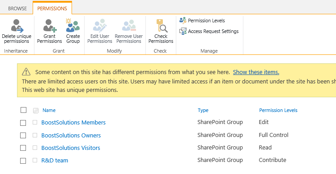
Task: Check the BoostSolutions Members row checkbox
Action: (x=23, y=123)
